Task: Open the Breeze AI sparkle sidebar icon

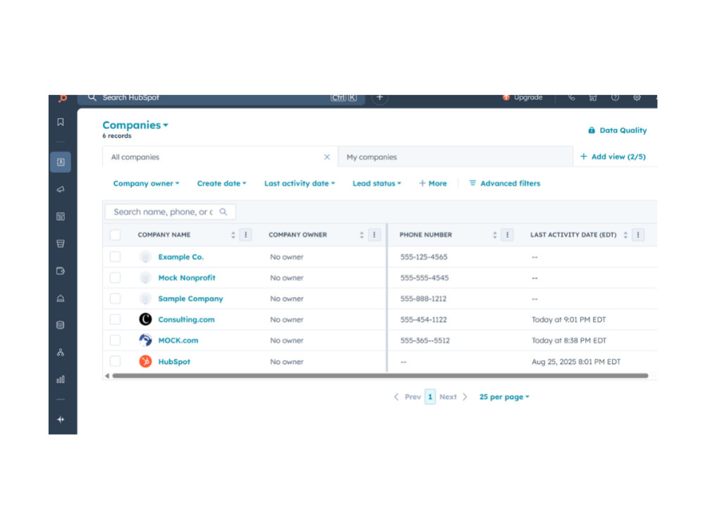Action: 60,420
